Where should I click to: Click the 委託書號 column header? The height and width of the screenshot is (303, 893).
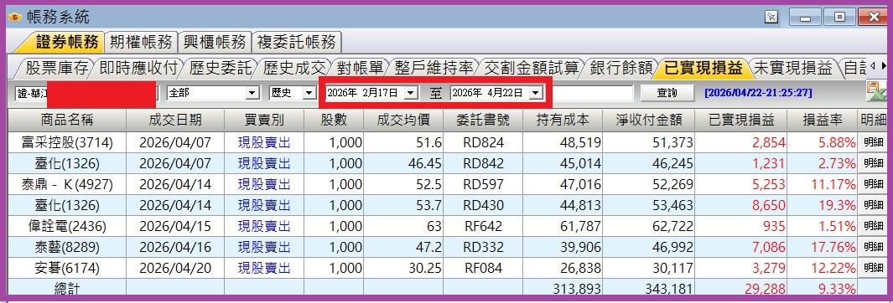point(483,120)
